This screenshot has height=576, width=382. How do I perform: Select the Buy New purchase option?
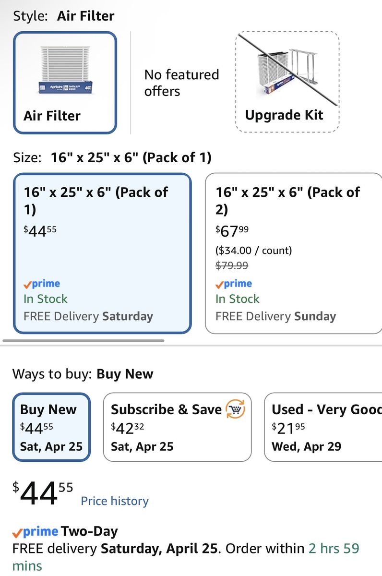tap(51, 427)
